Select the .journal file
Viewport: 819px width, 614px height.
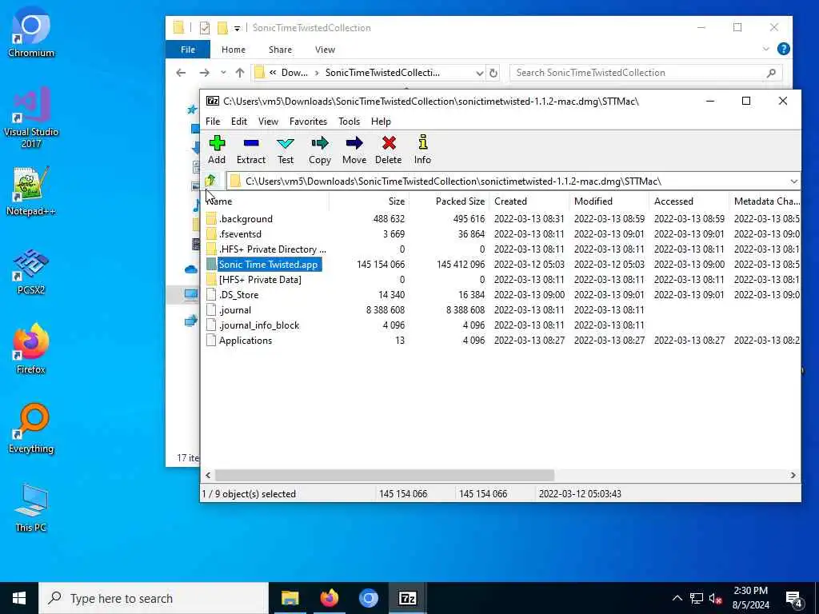click(x=234, y=309)
